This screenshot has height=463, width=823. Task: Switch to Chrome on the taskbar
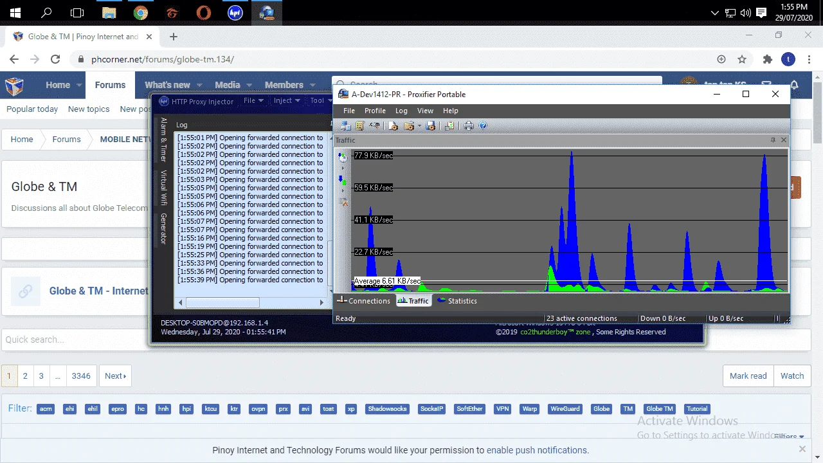point(141,12)
